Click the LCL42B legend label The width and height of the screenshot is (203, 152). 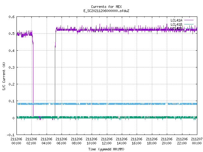coord(176,28)
